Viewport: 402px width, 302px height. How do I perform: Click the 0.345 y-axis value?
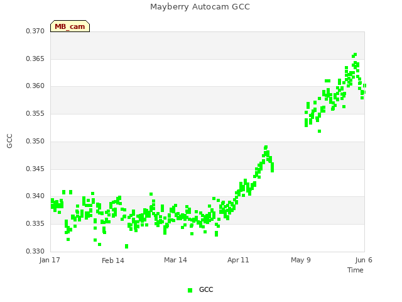coord(35,169)
